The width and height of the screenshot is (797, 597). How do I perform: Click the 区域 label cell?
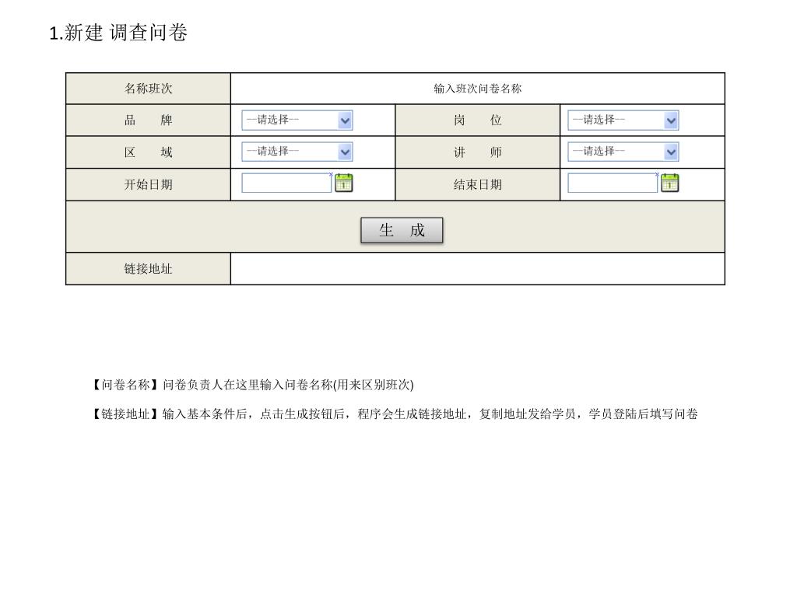tap(148, 152)
